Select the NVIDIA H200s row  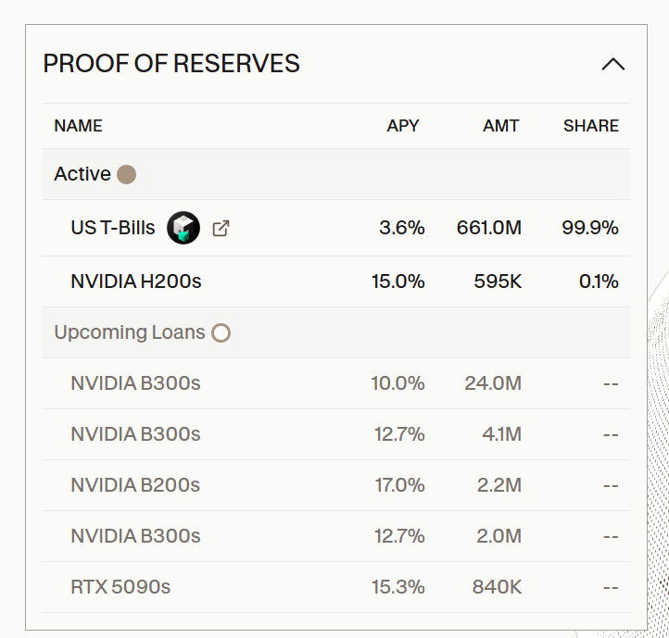pyautogui.click(x=136, y=281)
